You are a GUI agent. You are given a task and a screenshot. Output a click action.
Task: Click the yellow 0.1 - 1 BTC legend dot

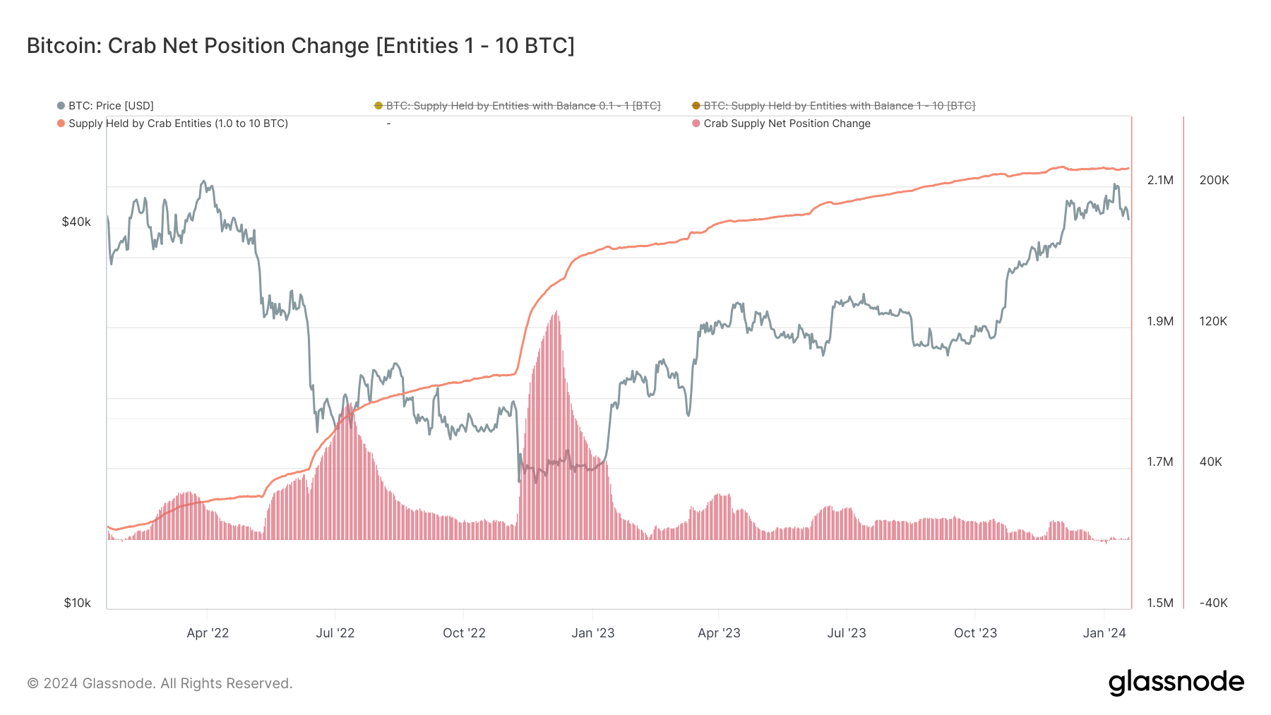[378, 106]
